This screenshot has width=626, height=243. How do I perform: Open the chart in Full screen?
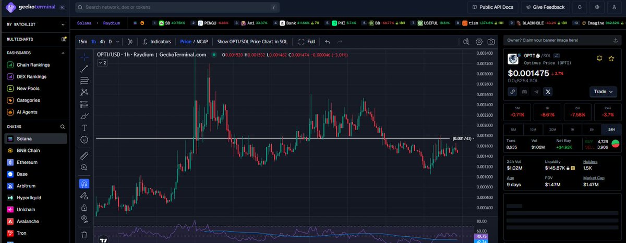(x=307, y=42)
